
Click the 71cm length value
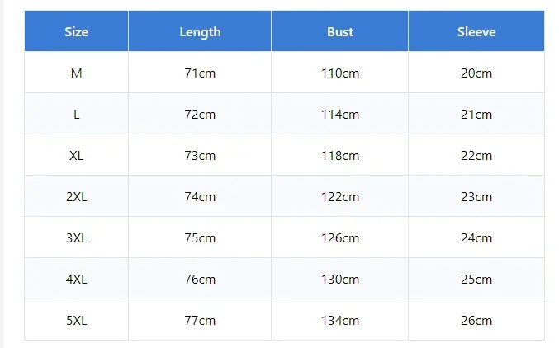click(200, 73)
